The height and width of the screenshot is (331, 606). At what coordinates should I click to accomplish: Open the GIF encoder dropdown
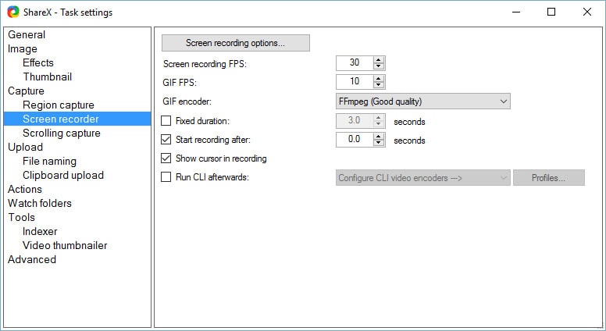422,101
